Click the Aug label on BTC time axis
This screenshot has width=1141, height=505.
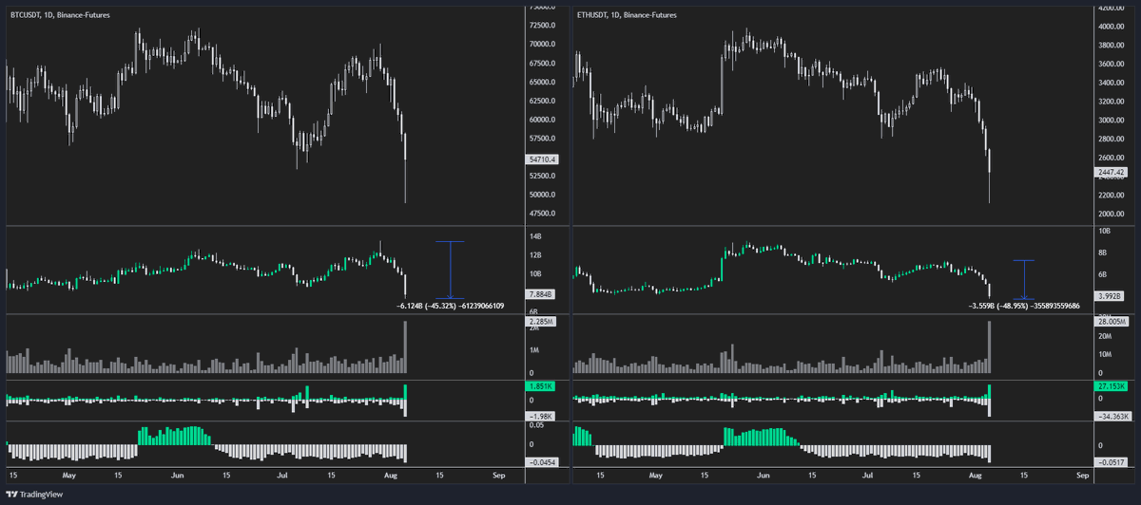pos(390,474)
